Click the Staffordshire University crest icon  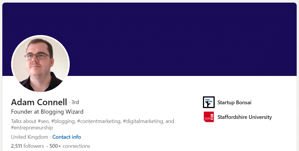(209, 117)
